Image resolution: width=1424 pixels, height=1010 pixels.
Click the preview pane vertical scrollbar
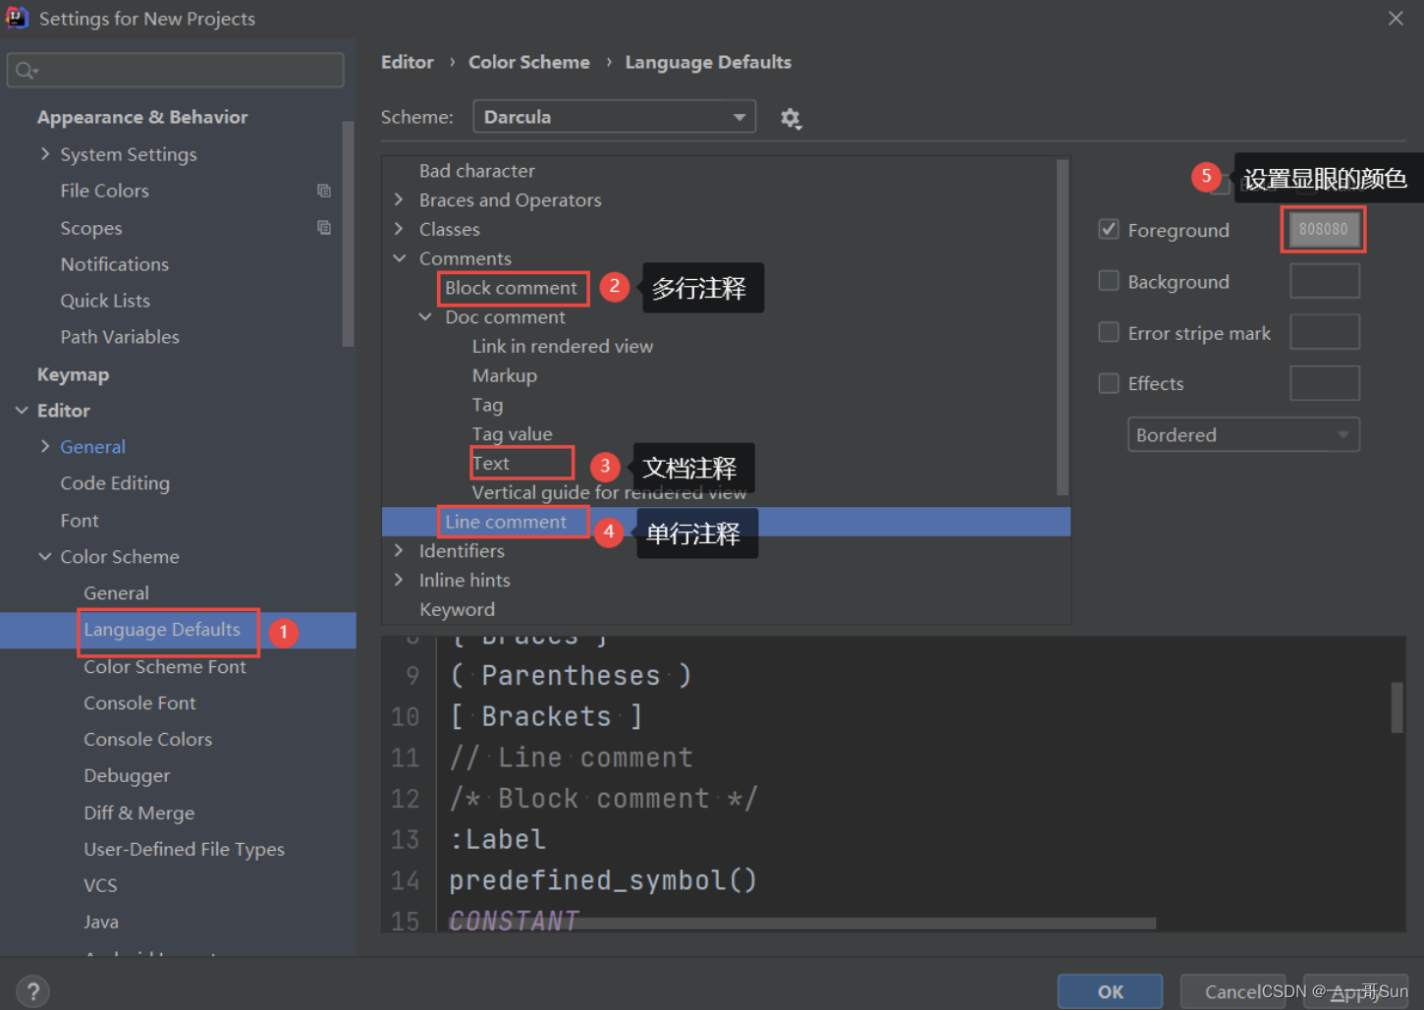pos(1397,707)
